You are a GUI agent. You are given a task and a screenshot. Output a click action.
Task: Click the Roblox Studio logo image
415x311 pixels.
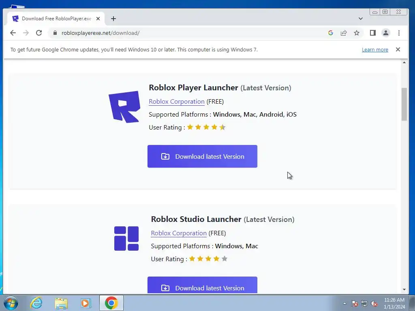(126, 238)
